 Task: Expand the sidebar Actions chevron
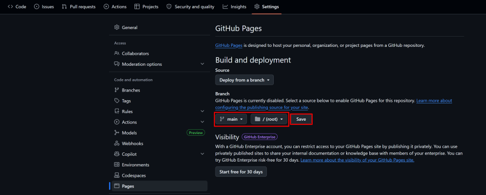coord(202,122)
